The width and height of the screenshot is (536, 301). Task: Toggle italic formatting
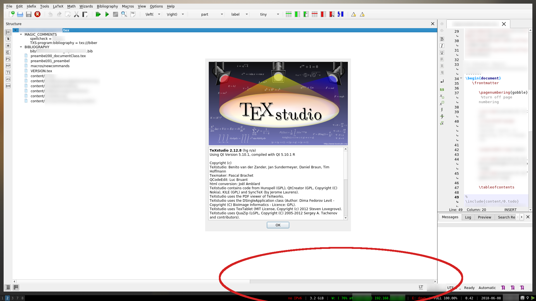point(442,46)
